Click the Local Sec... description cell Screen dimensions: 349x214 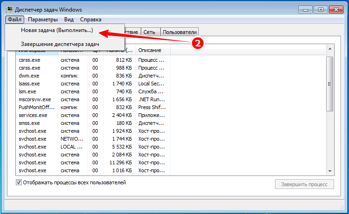pyautogui.click(x=151, y=84)
